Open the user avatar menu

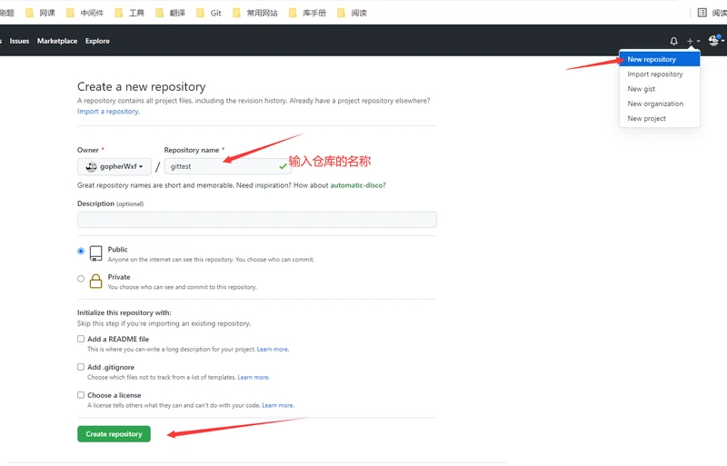click(x=716, y=40)
